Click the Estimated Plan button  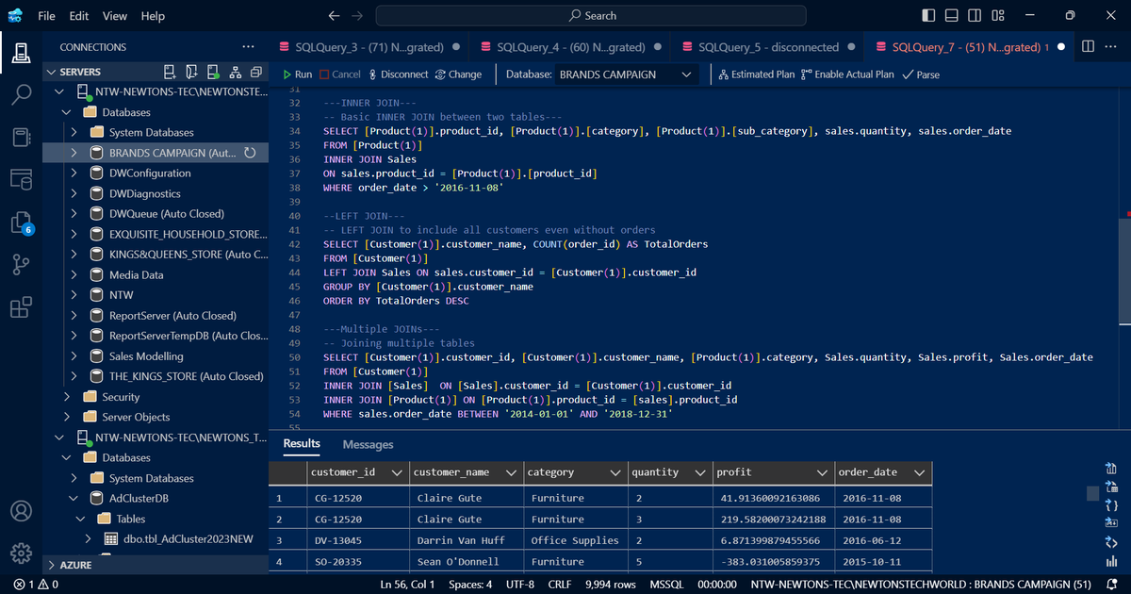tap(757, 74)
